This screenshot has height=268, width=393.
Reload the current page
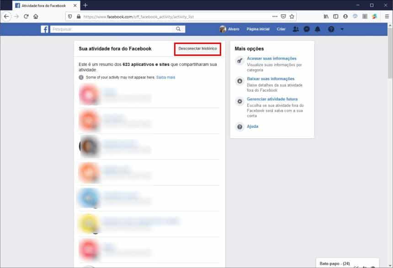[26, 16]
